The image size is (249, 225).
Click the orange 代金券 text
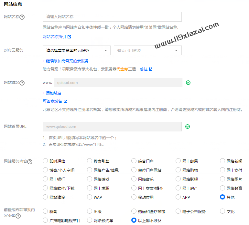pos(122,69)
